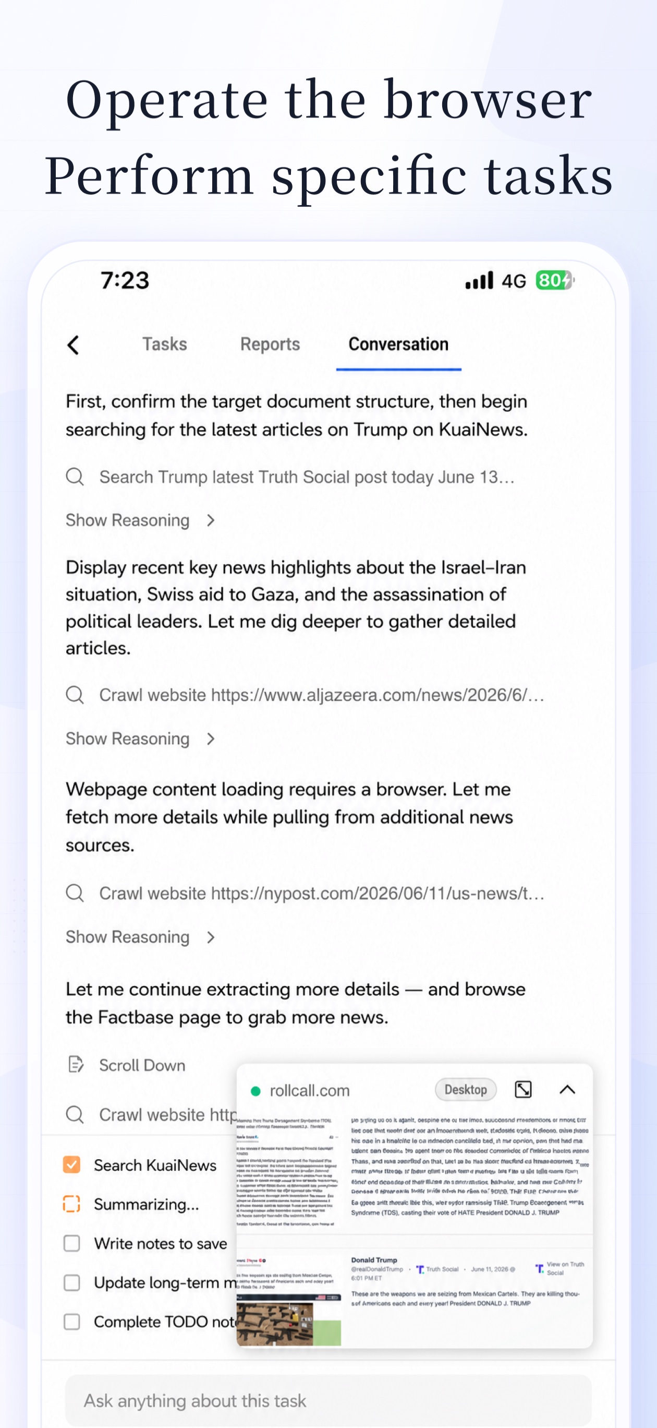Tap the back arrow icon
The height and width of the screenshot is (1428, 657).
click(x=73, y=345)
